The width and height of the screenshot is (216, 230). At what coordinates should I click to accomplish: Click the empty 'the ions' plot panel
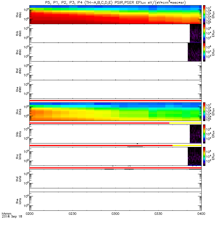tap(115, 201)
